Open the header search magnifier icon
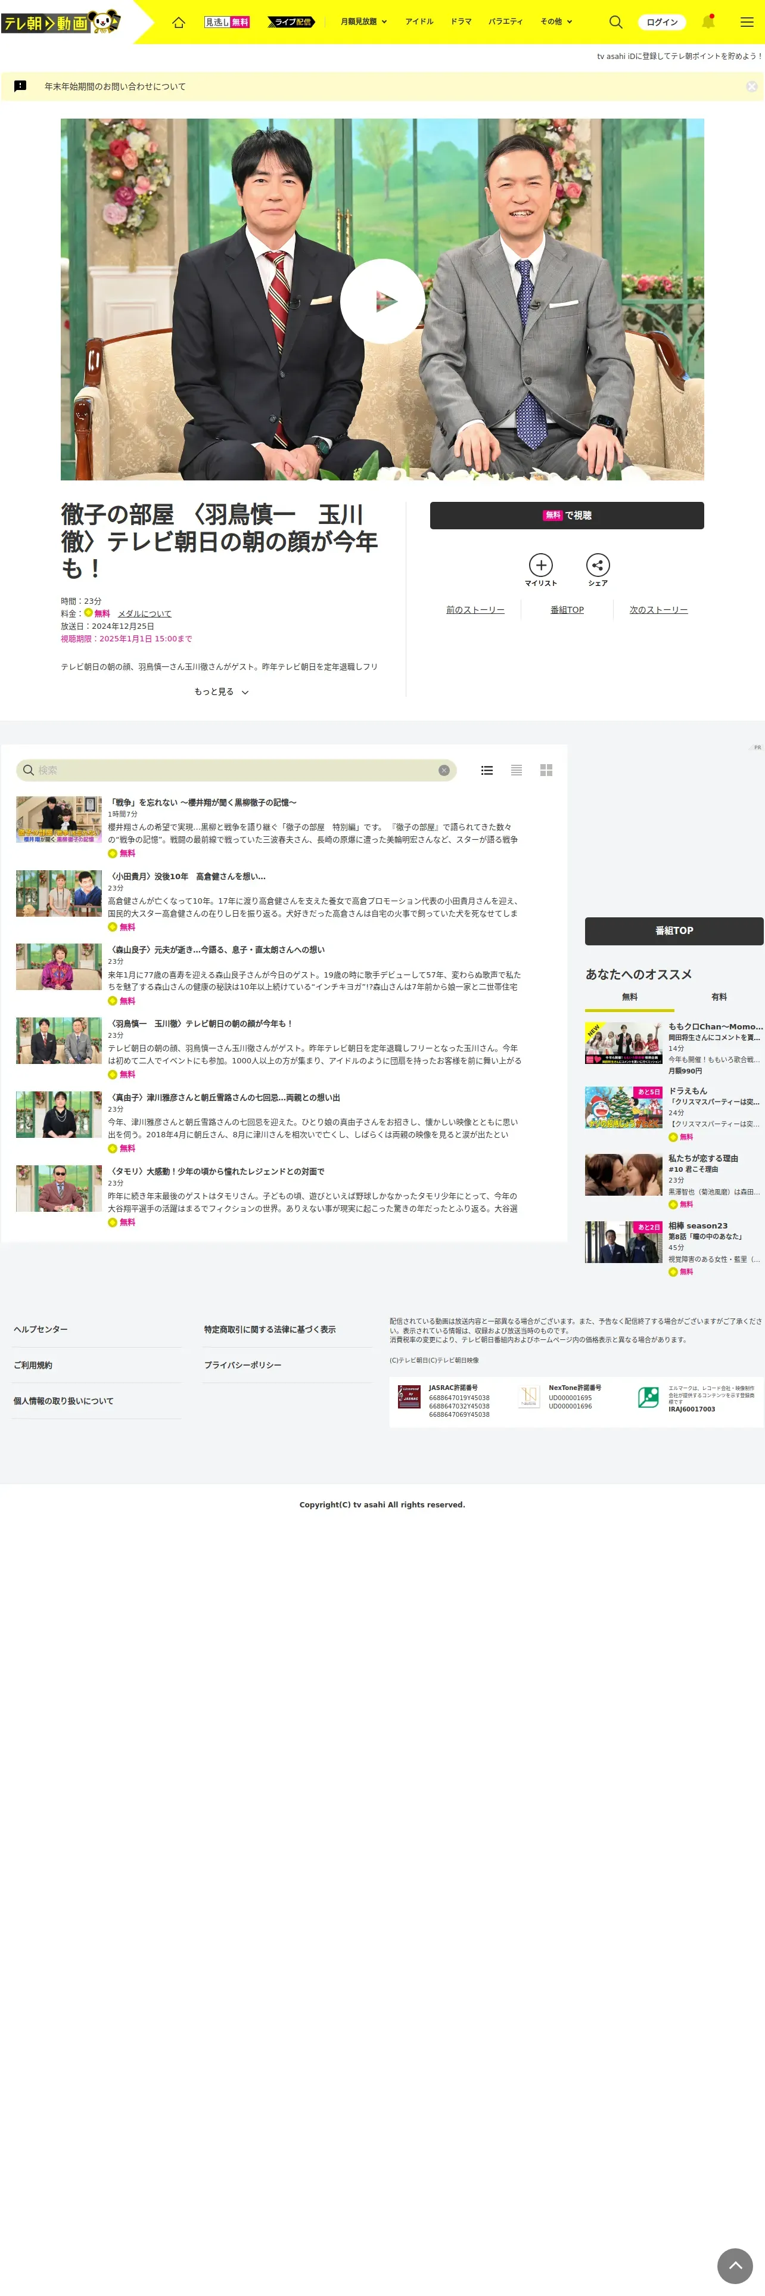The width and height of the screenshot is (765, 2296). click(615, 21)
